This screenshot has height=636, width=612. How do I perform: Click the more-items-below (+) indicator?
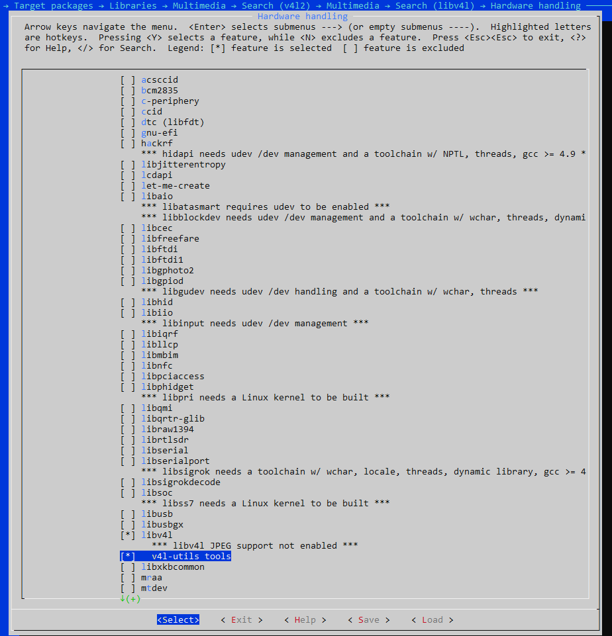click(x=130, y=599)
